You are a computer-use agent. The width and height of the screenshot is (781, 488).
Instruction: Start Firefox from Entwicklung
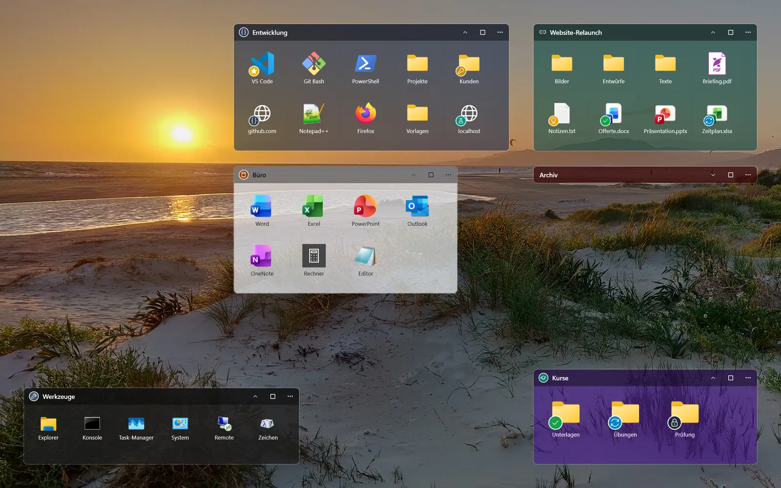tap(366, 118)
